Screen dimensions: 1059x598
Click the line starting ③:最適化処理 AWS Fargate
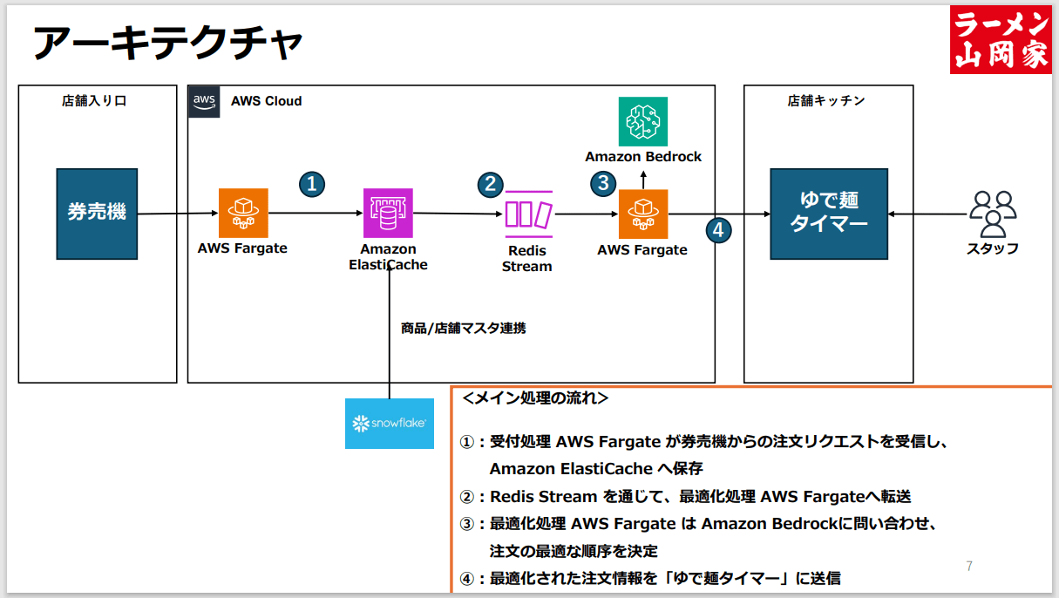click(698, 524)
